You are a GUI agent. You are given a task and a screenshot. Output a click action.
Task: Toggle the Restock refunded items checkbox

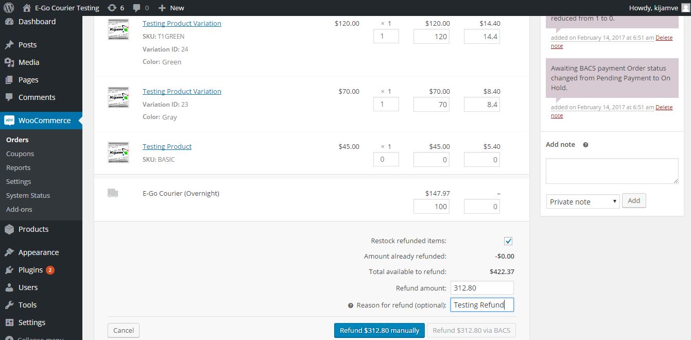tap(508, 241)
